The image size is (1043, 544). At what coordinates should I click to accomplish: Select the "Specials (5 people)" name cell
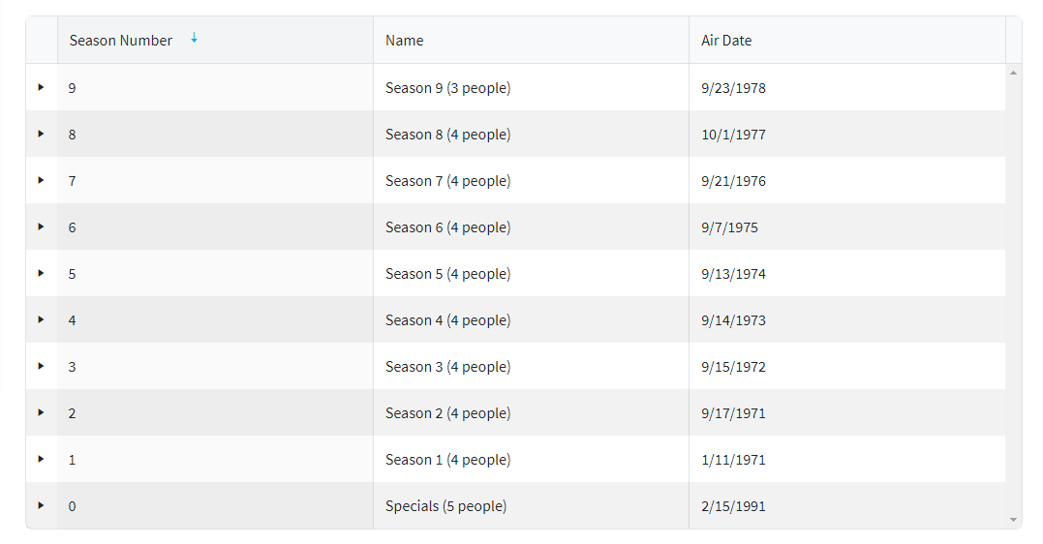[445, 506]
